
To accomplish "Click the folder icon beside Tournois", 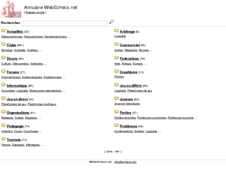I will tap(3, 139).
